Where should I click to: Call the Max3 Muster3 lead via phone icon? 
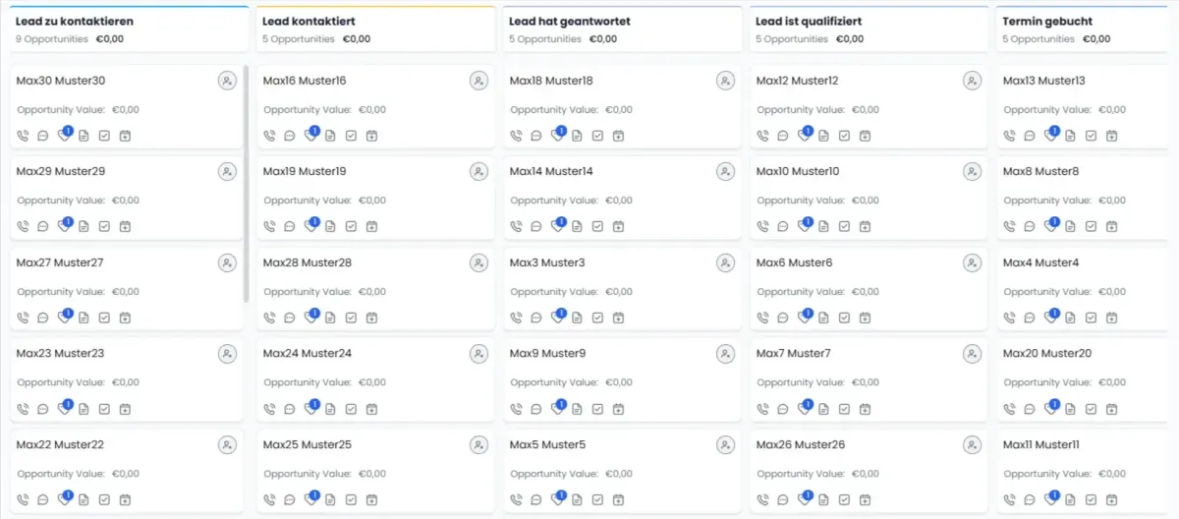point(516,317)
